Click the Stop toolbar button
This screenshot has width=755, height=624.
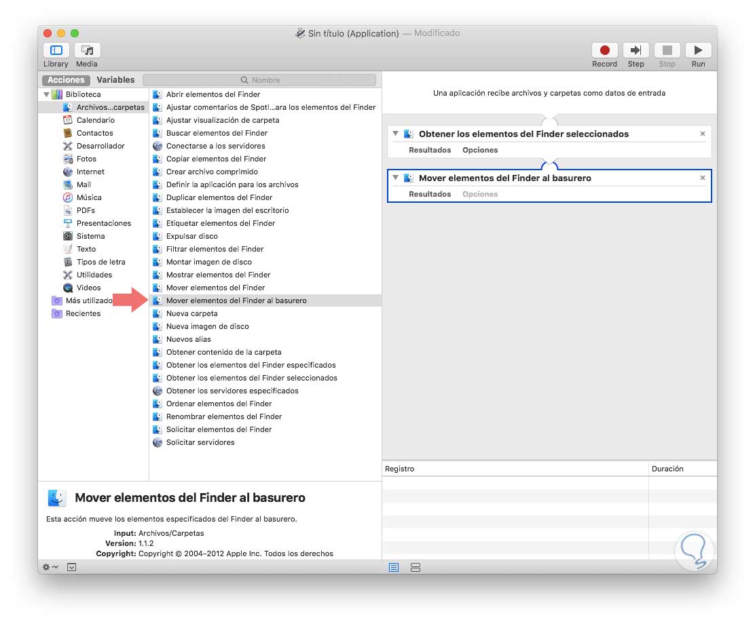pos(667,50)
